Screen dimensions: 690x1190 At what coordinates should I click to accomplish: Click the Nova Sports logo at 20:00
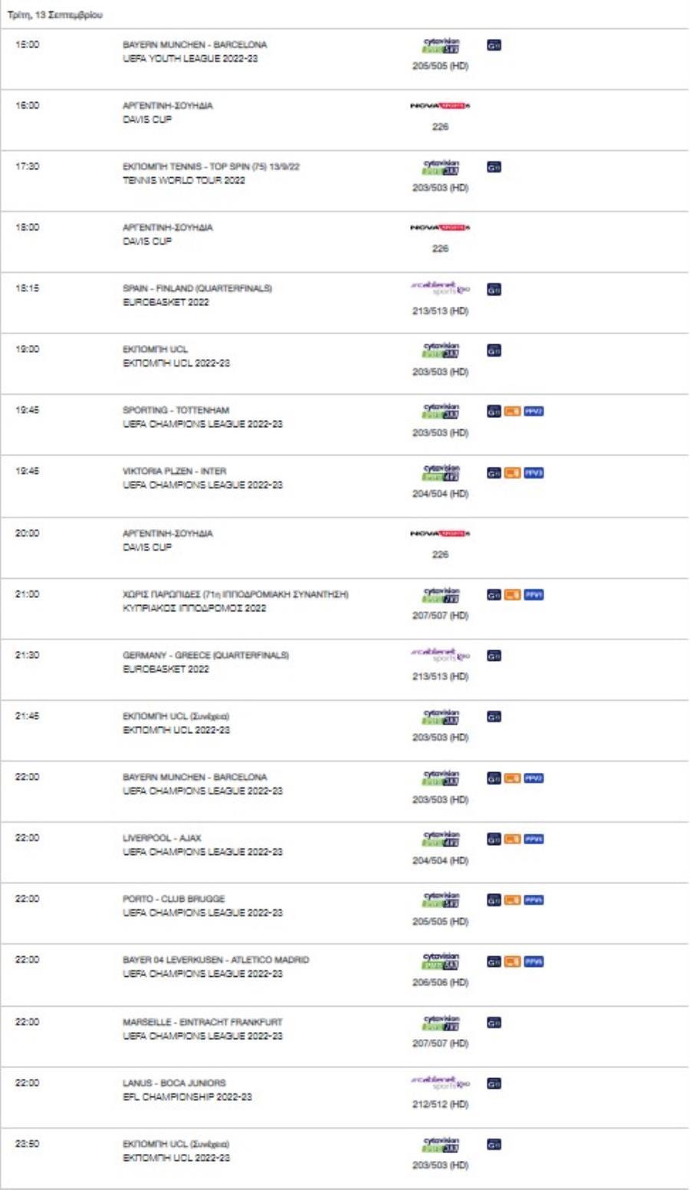tap(440, 534)
